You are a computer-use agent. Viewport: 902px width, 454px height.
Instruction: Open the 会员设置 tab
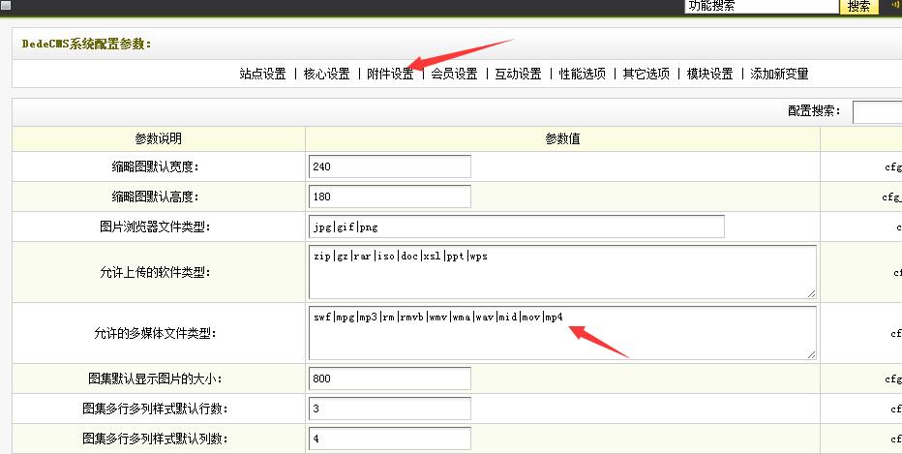pos(455,74)
